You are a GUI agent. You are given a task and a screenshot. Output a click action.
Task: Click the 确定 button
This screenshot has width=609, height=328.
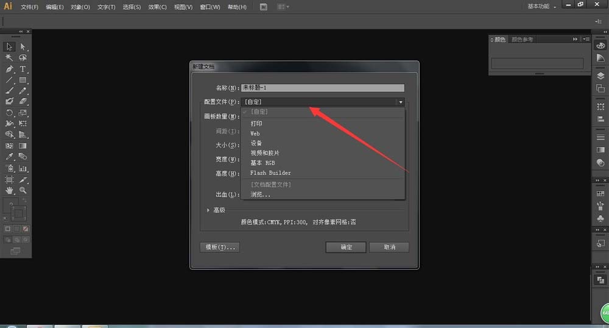point(346,247)
